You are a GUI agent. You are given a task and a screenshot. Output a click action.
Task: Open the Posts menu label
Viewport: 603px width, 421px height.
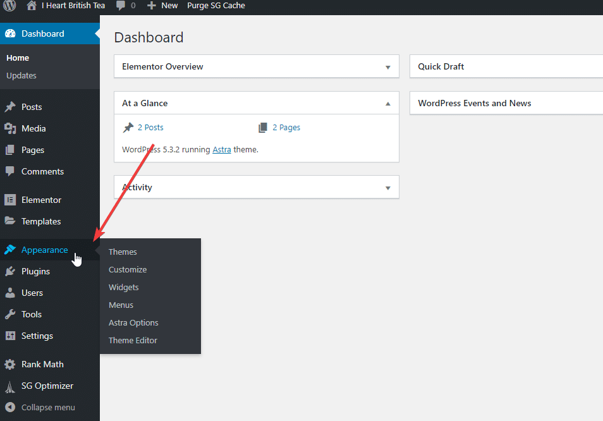coord(32,107)
